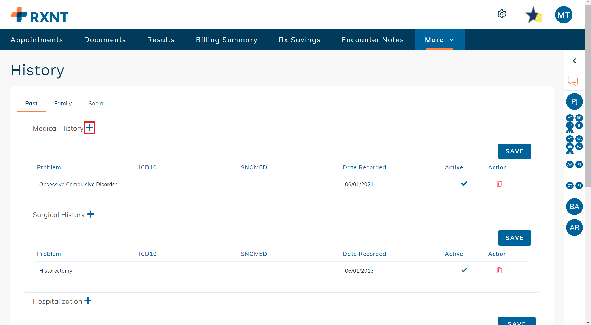Add a new Surgical History entry
The width and height of the screenshot is (591, 325).
(91, 214)
